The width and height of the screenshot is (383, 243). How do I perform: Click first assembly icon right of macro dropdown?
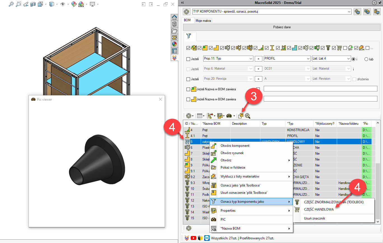coord(357,11)
